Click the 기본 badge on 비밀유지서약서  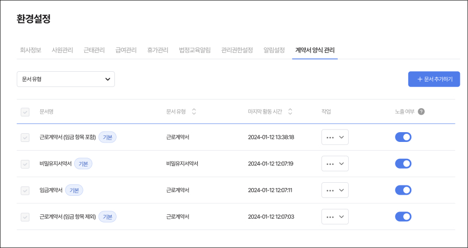tap(83, 164)
